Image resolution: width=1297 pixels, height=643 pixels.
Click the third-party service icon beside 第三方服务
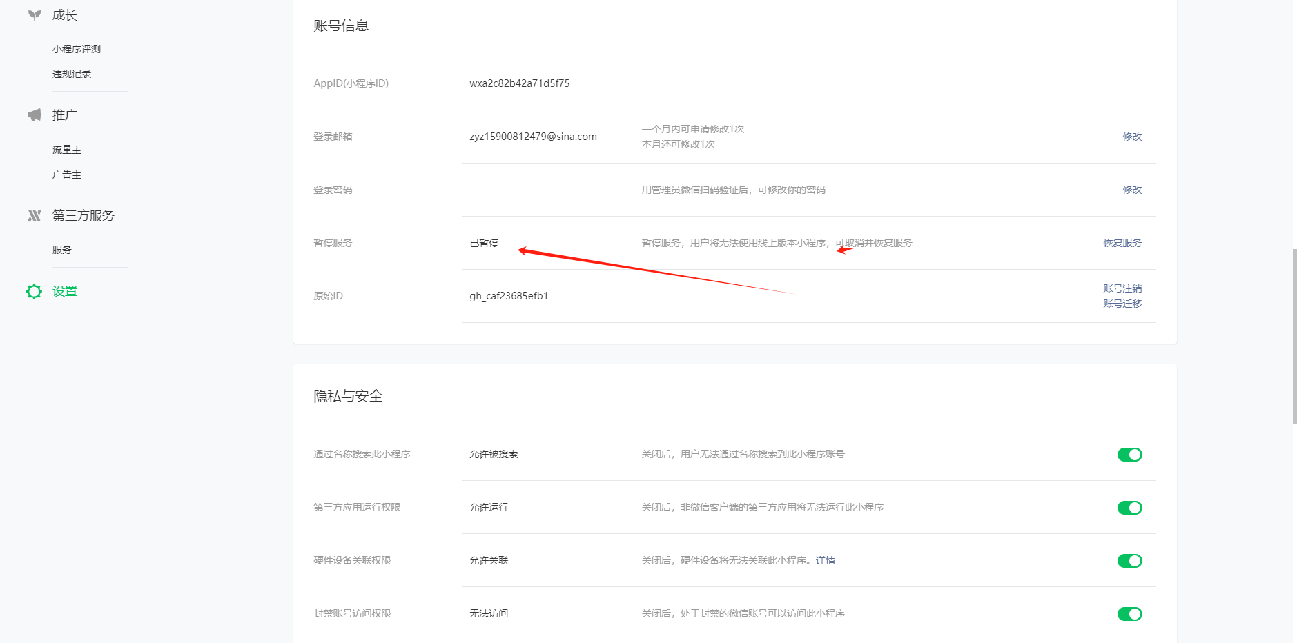click(35, 216)
